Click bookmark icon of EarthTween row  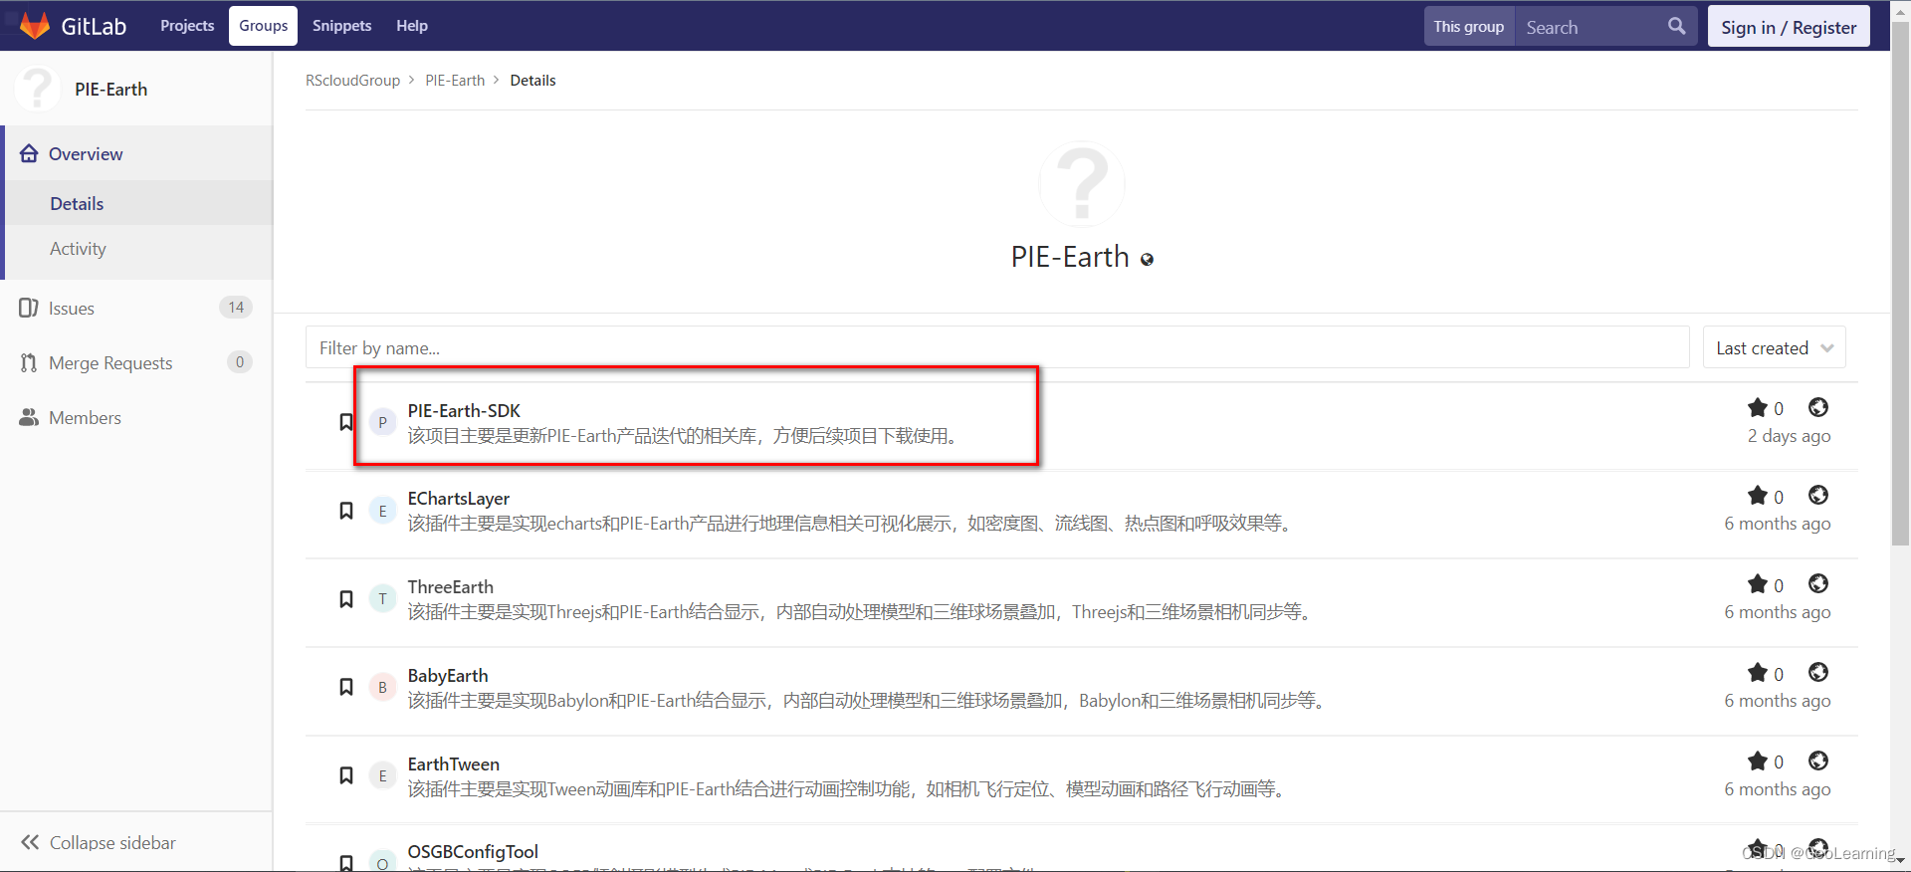tap(346, 775)
